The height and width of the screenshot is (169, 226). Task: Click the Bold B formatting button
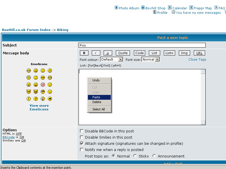(x=84, y=53)
